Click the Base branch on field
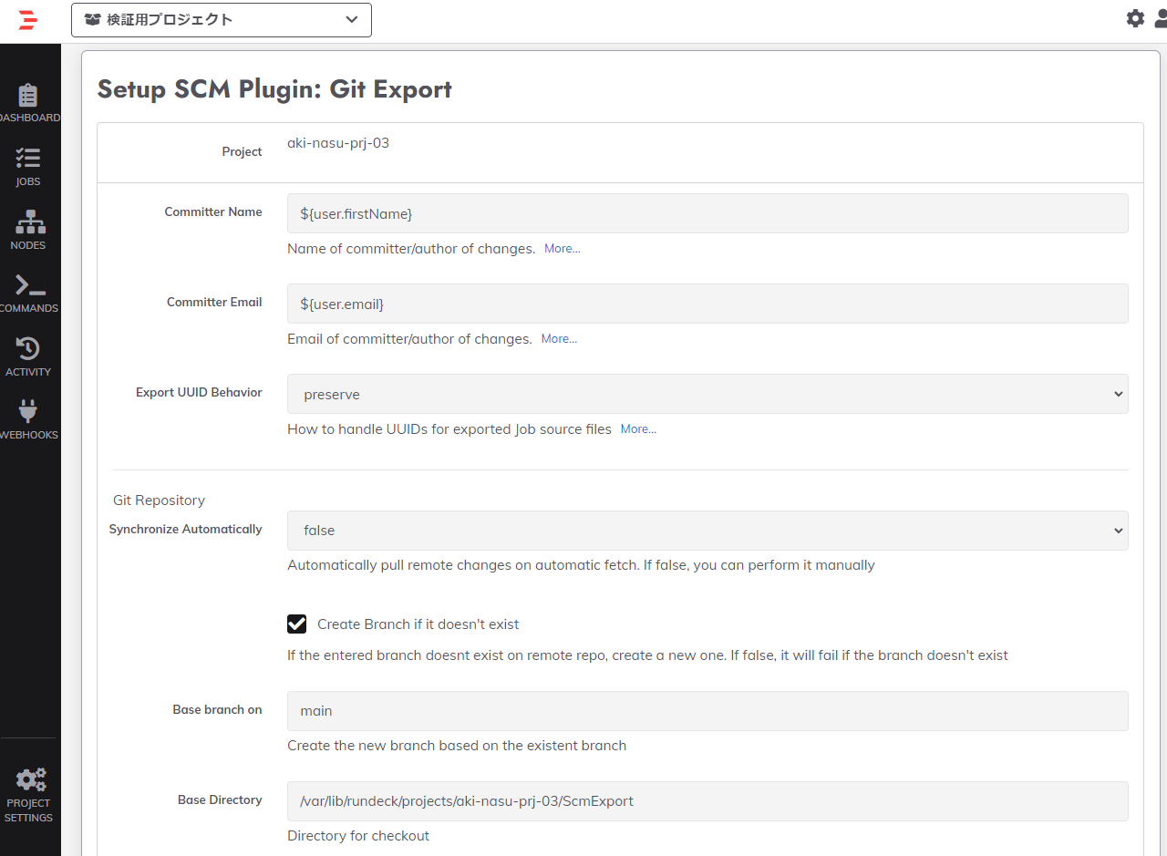This screenshot has width=1167, height=856. click(707, 711)
